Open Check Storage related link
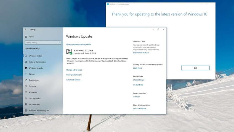Image resolution: width=234 pixels, height=132 pixels. [x=139, y=80]
